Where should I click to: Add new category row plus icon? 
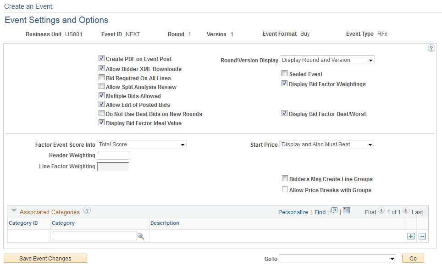click(411, 236)
